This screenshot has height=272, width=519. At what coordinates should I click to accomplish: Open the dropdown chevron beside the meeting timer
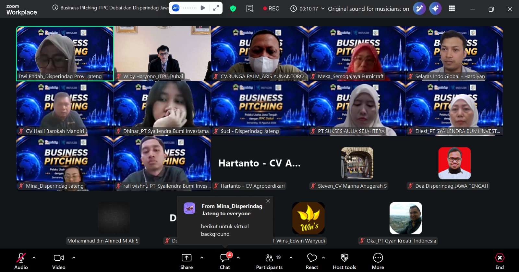[323, 8]
